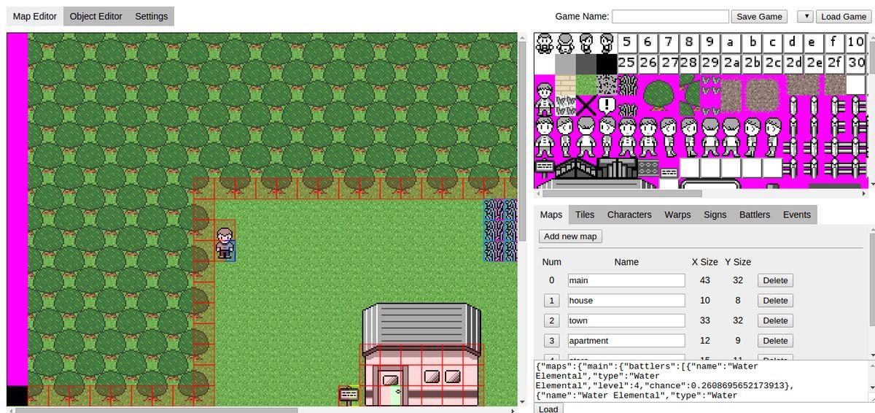Focus the Game Name text field

click(x=670, y=16)
